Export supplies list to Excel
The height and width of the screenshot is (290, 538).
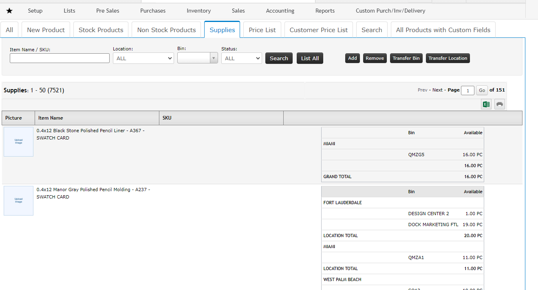(486, 105)
